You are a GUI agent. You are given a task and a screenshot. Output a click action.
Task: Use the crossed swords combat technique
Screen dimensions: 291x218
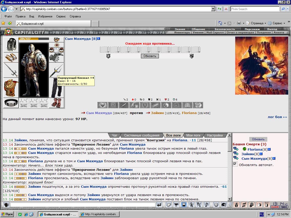click(113, 105)
